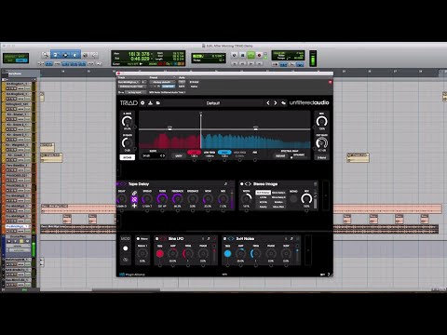Screen dimensions: 447x335
Task: Click the UNITY button
Action: [x=179, y=155]
